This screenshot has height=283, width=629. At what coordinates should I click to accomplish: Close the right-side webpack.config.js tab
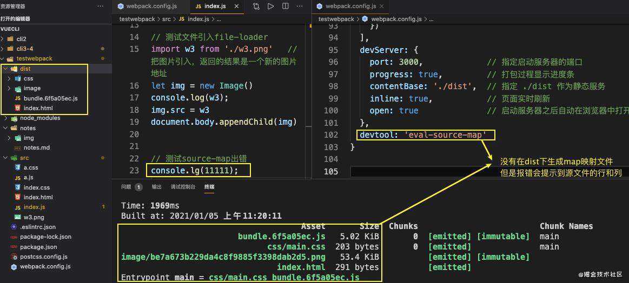(381, 6)
